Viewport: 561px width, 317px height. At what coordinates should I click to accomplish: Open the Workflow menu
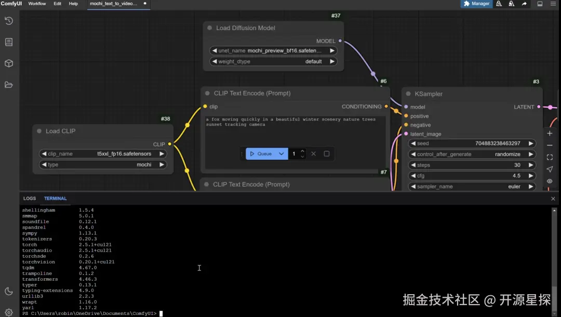click(x=37, y=4)
